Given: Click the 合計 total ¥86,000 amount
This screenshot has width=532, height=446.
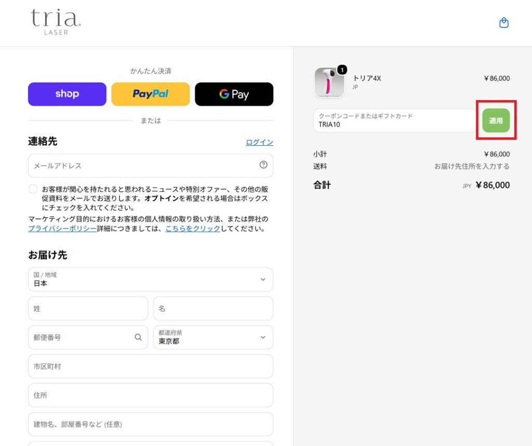Looking at the screenshot, I should 493,185.
